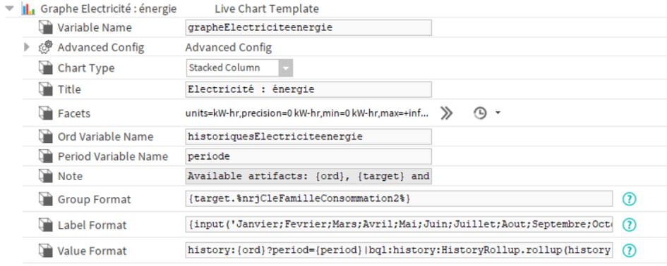Click the gears icon for Advanced Config

(x=45, y=48)
